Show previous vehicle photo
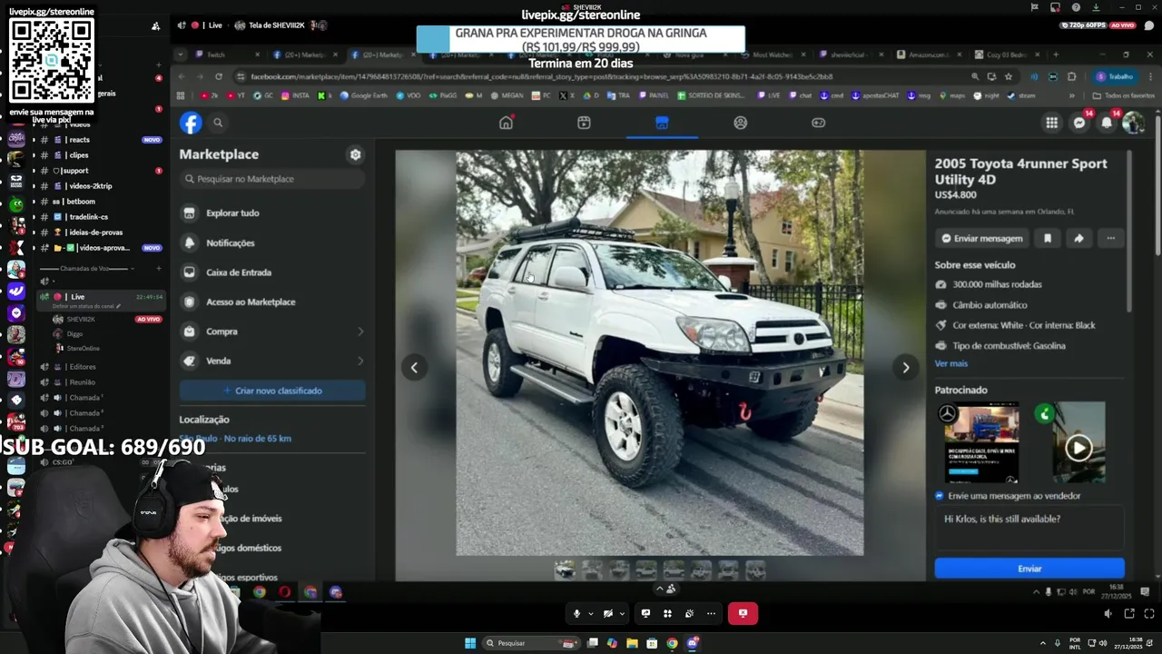 [x=414, y=367]
